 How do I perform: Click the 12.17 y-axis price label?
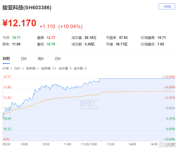7,77
